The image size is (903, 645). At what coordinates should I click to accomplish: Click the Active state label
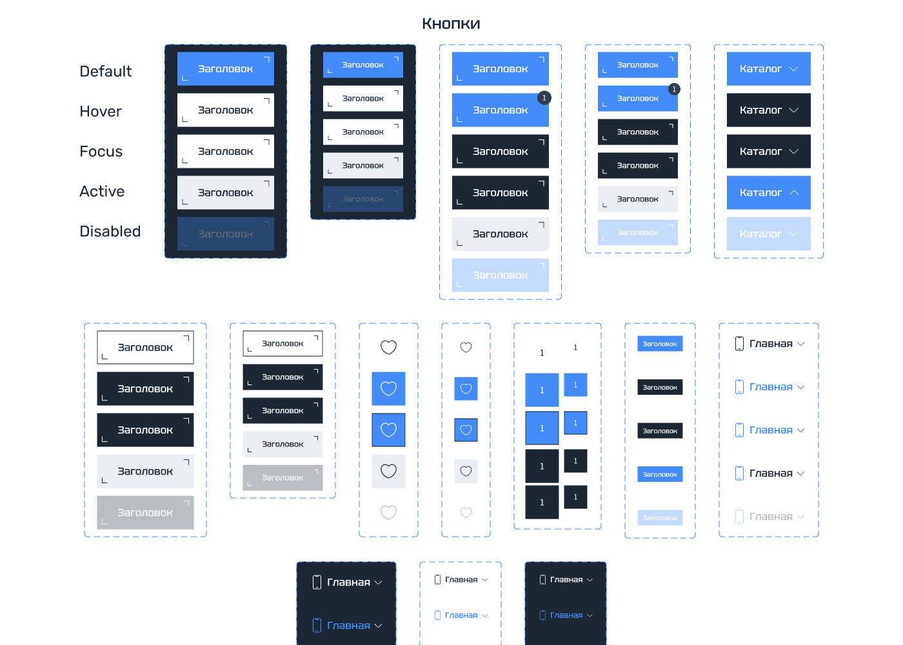(102, 192)
